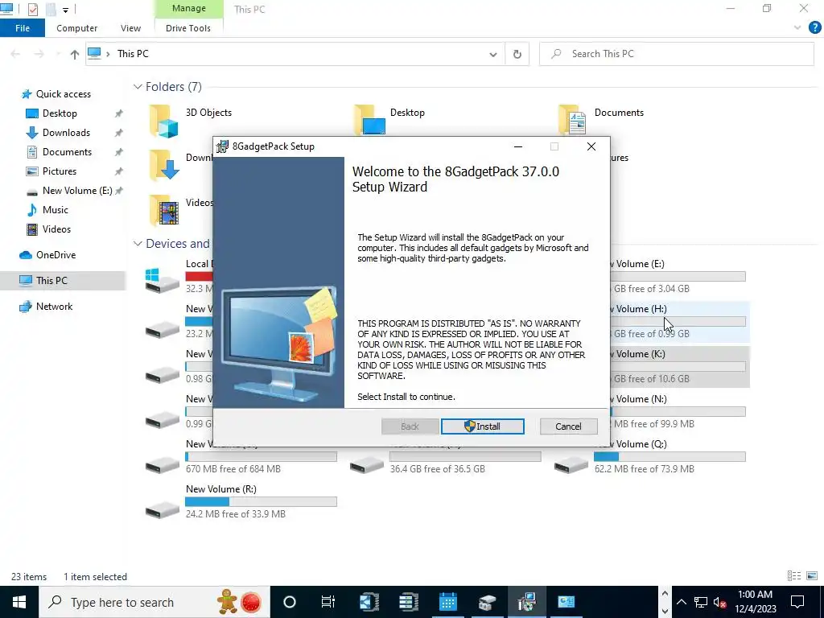Select the Manage contextual tab
The image size is (824, 618).
click(x=188, y=8)
